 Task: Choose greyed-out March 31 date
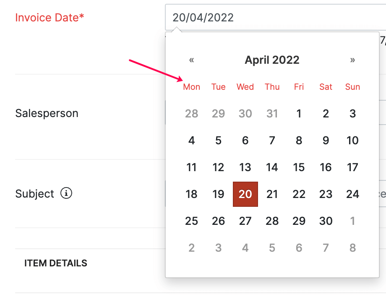(x=272, y=114)
